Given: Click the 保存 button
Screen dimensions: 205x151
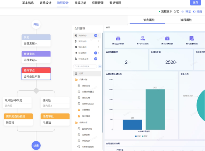Looking at the screenshot, I should 195,3.
